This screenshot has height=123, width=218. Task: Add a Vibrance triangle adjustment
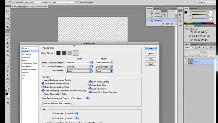[206, 32]
